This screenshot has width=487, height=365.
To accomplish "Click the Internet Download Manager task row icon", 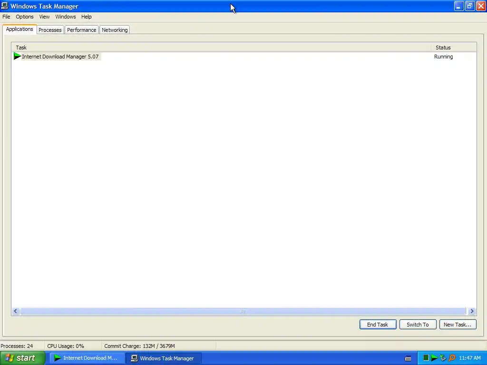I will click(18, 57).
